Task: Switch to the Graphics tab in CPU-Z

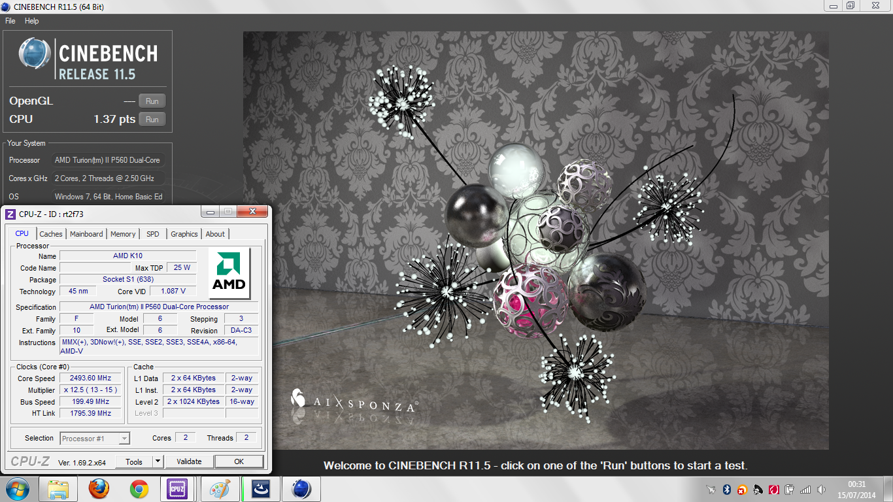Action: 184,234
